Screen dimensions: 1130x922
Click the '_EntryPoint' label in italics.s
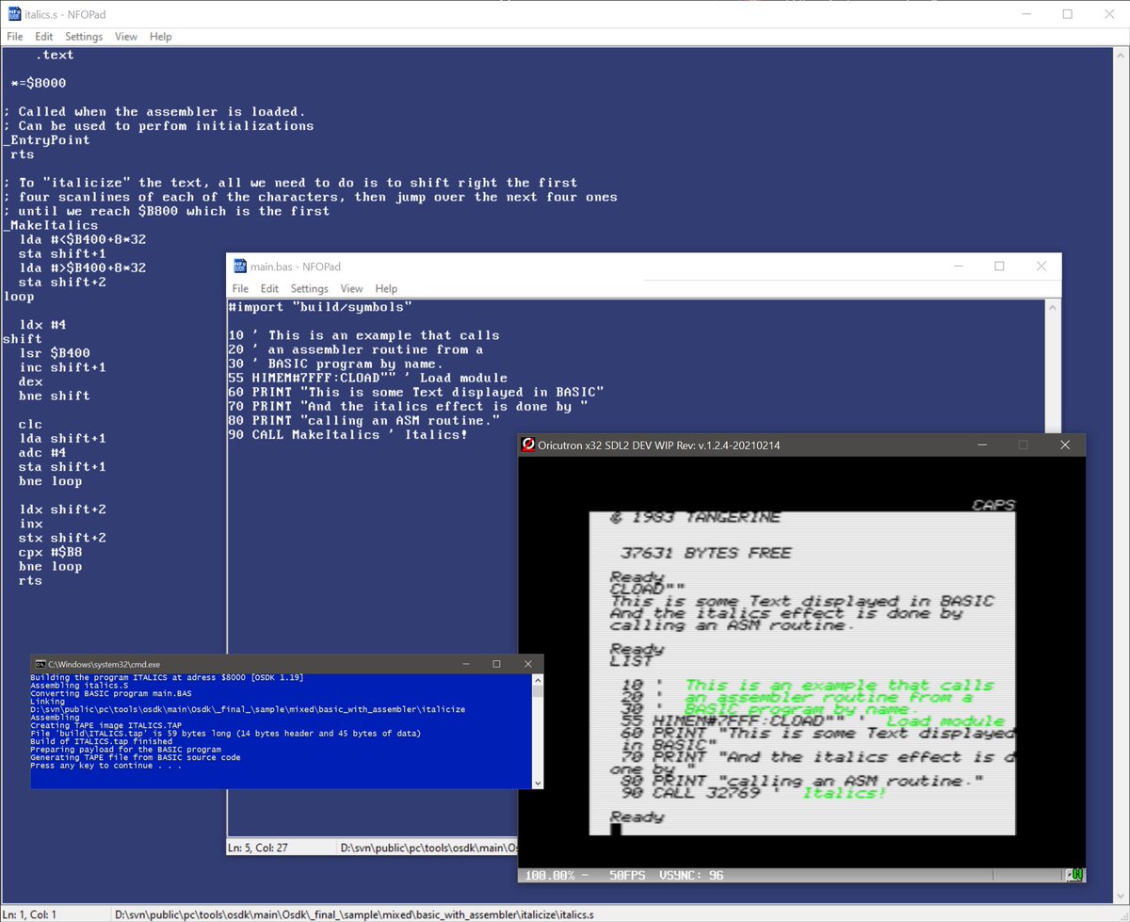(x=47, y=140)
